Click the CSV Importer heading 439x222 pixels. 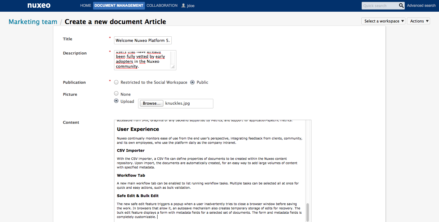click(131, 151)
